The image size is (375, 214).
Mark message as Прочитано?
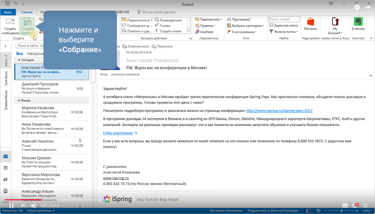point(239,19)
